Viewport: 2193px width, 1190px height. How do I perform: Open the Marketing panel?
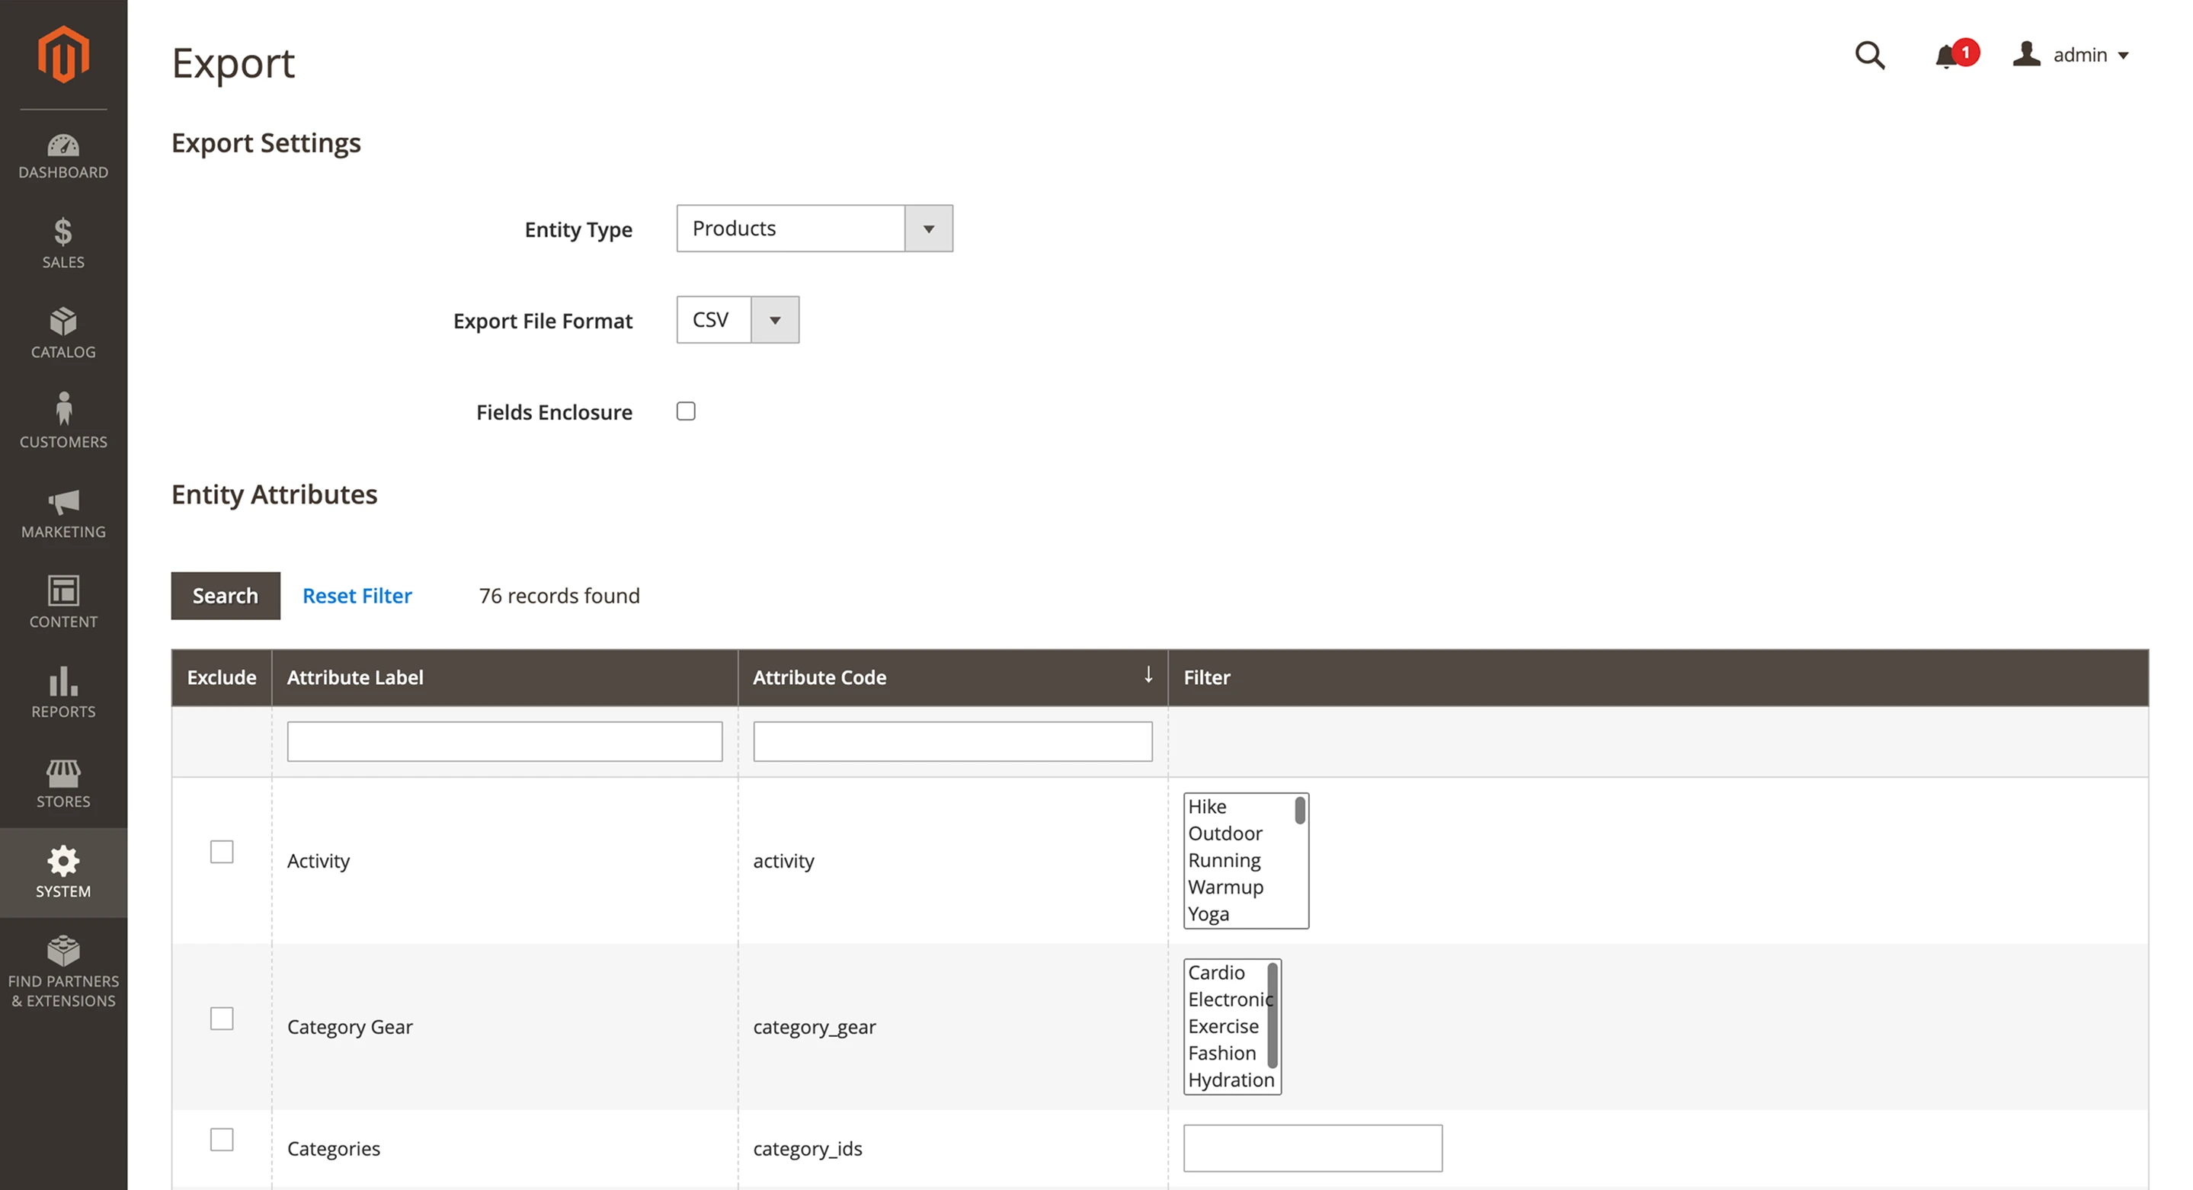point(63,513)
